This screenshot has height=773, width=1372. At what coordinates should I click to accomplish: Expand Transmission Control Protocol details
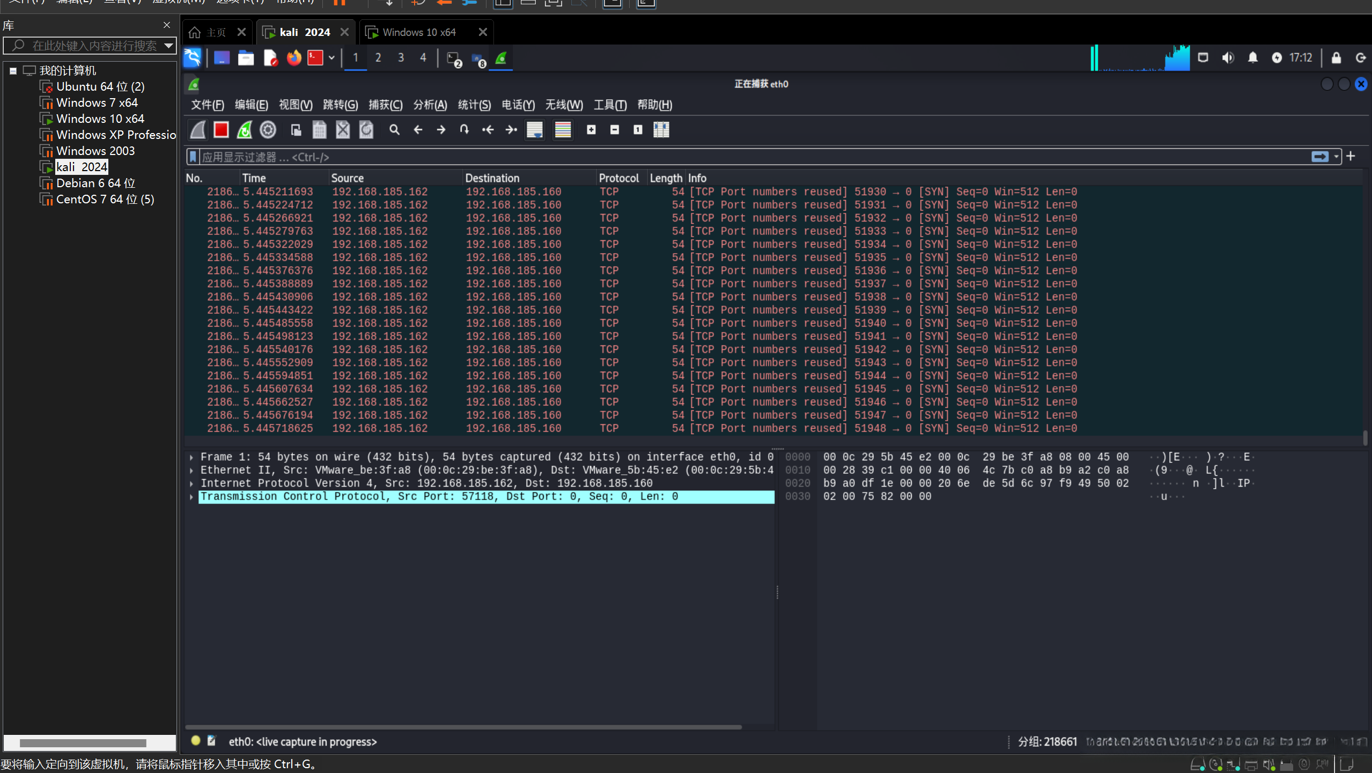click(x=191, y=497)
